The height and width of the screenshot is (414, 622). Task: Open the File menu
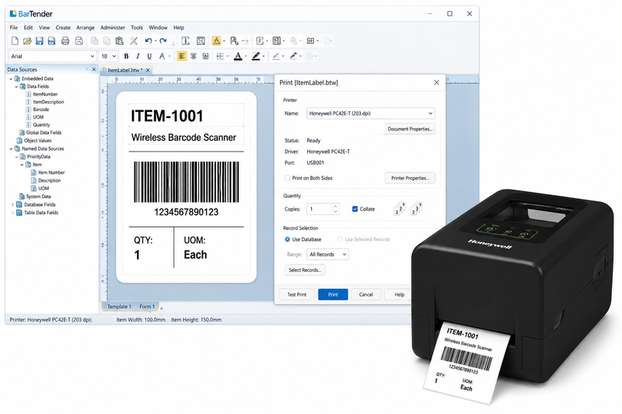point(14,27)
